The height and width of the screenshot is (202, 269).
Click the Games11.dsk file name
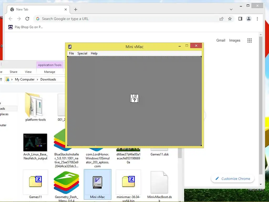coord(159,154)
